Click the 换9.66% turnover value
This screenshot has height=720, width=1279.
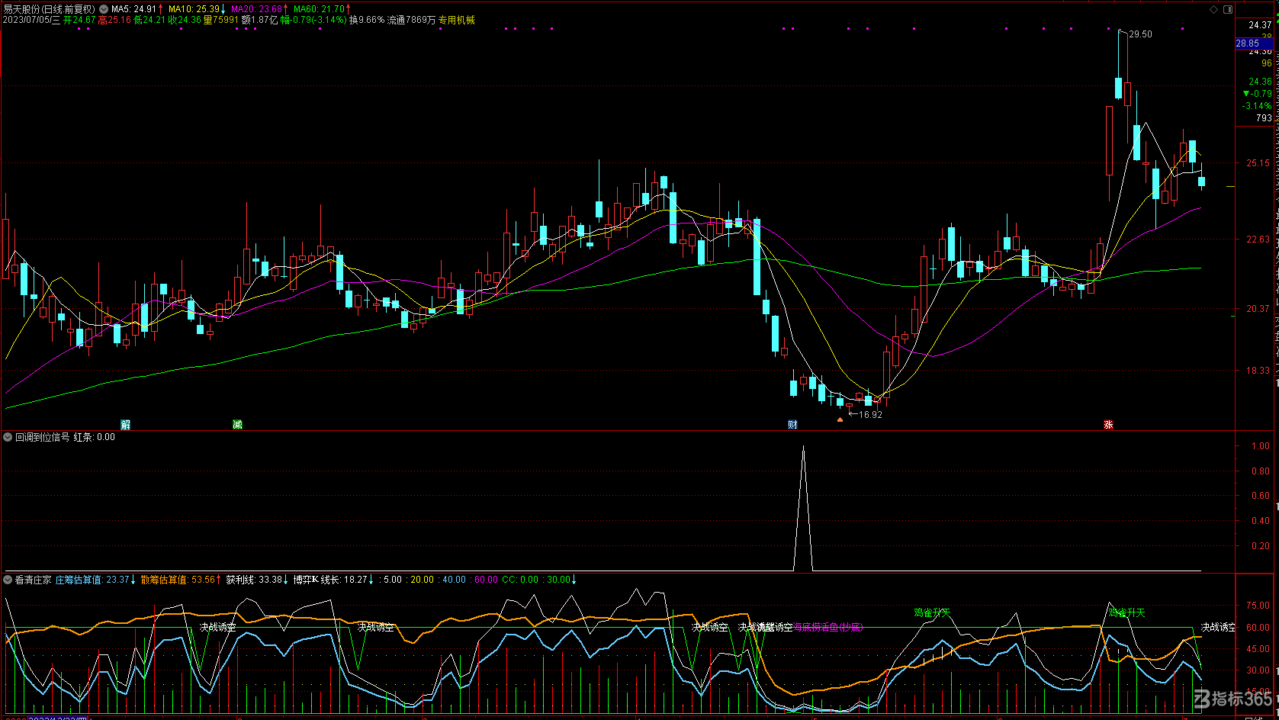(367, 20)
